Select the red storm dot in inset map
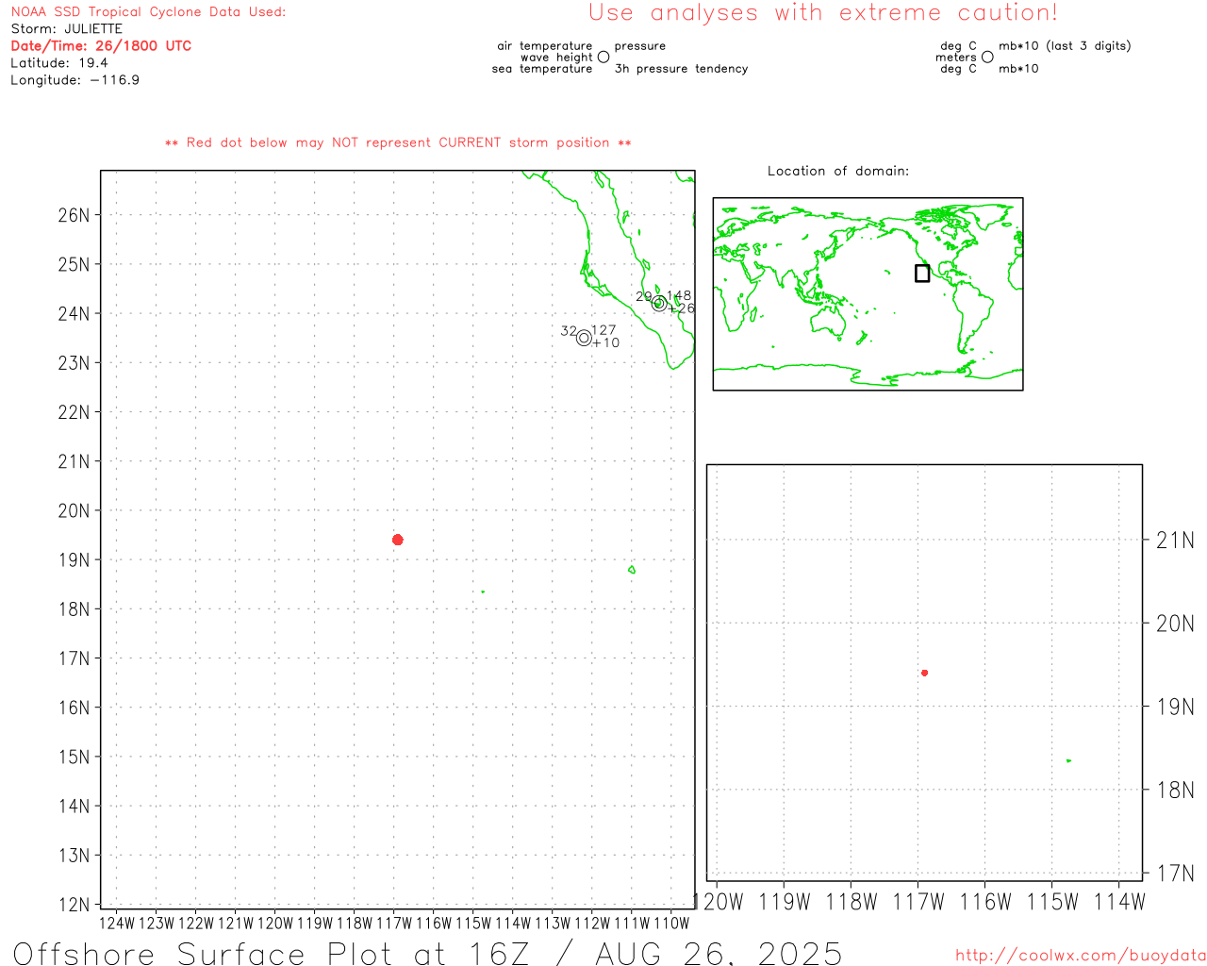Image resolution: width=1207 pixels, height=966 pixels. click(x=924, y=673)
